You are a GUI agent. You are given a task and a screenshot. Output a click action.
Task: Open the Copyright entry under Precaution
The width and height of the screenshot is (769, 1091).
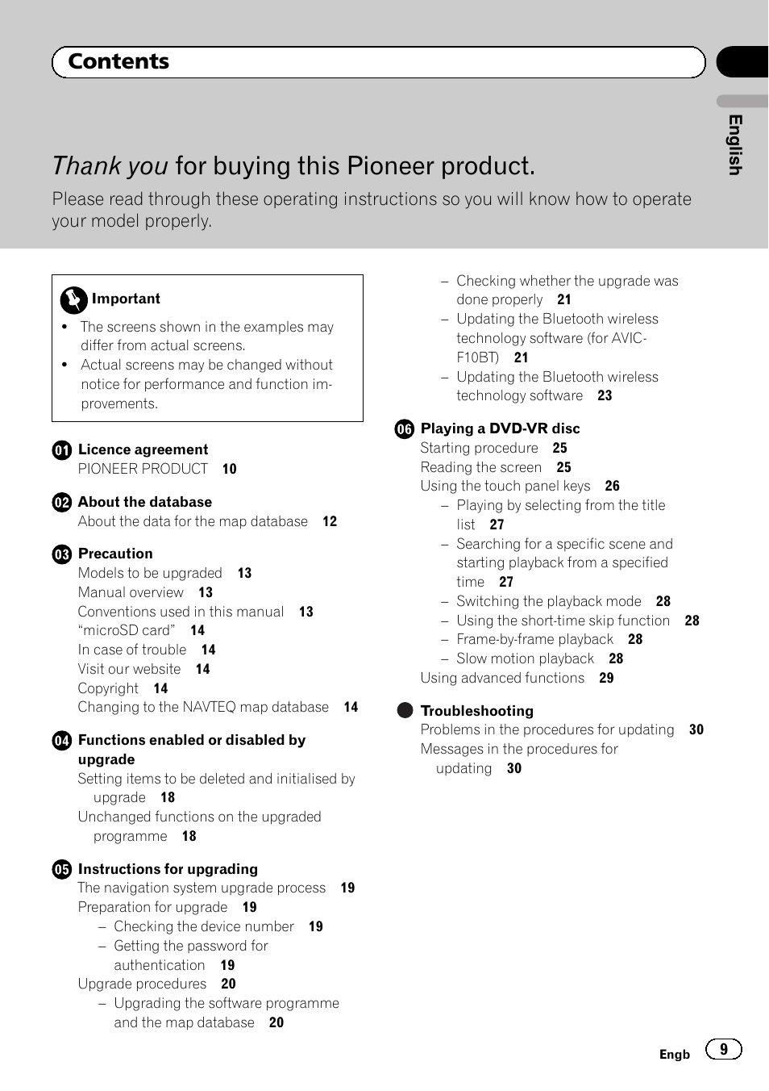click(x=108, y=688)
